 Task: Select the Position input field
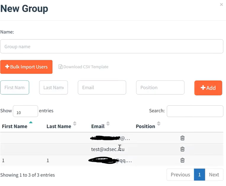[160, 88]
